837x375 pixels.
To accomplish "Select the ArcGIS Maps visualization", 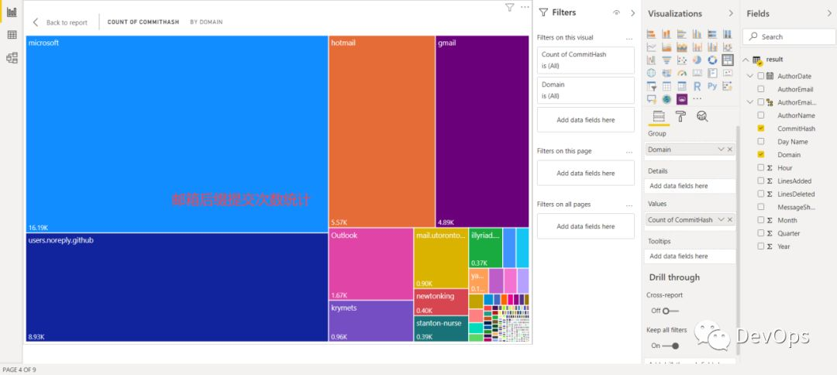I will (x=666, y=99).
